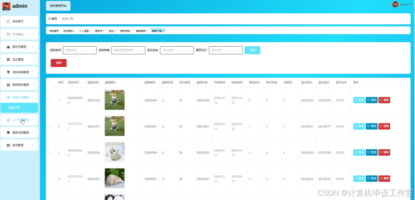The image size is (415, 200).
Task: Click the 服务员管理 briefcase icon
Action: (x=8, y=47)
